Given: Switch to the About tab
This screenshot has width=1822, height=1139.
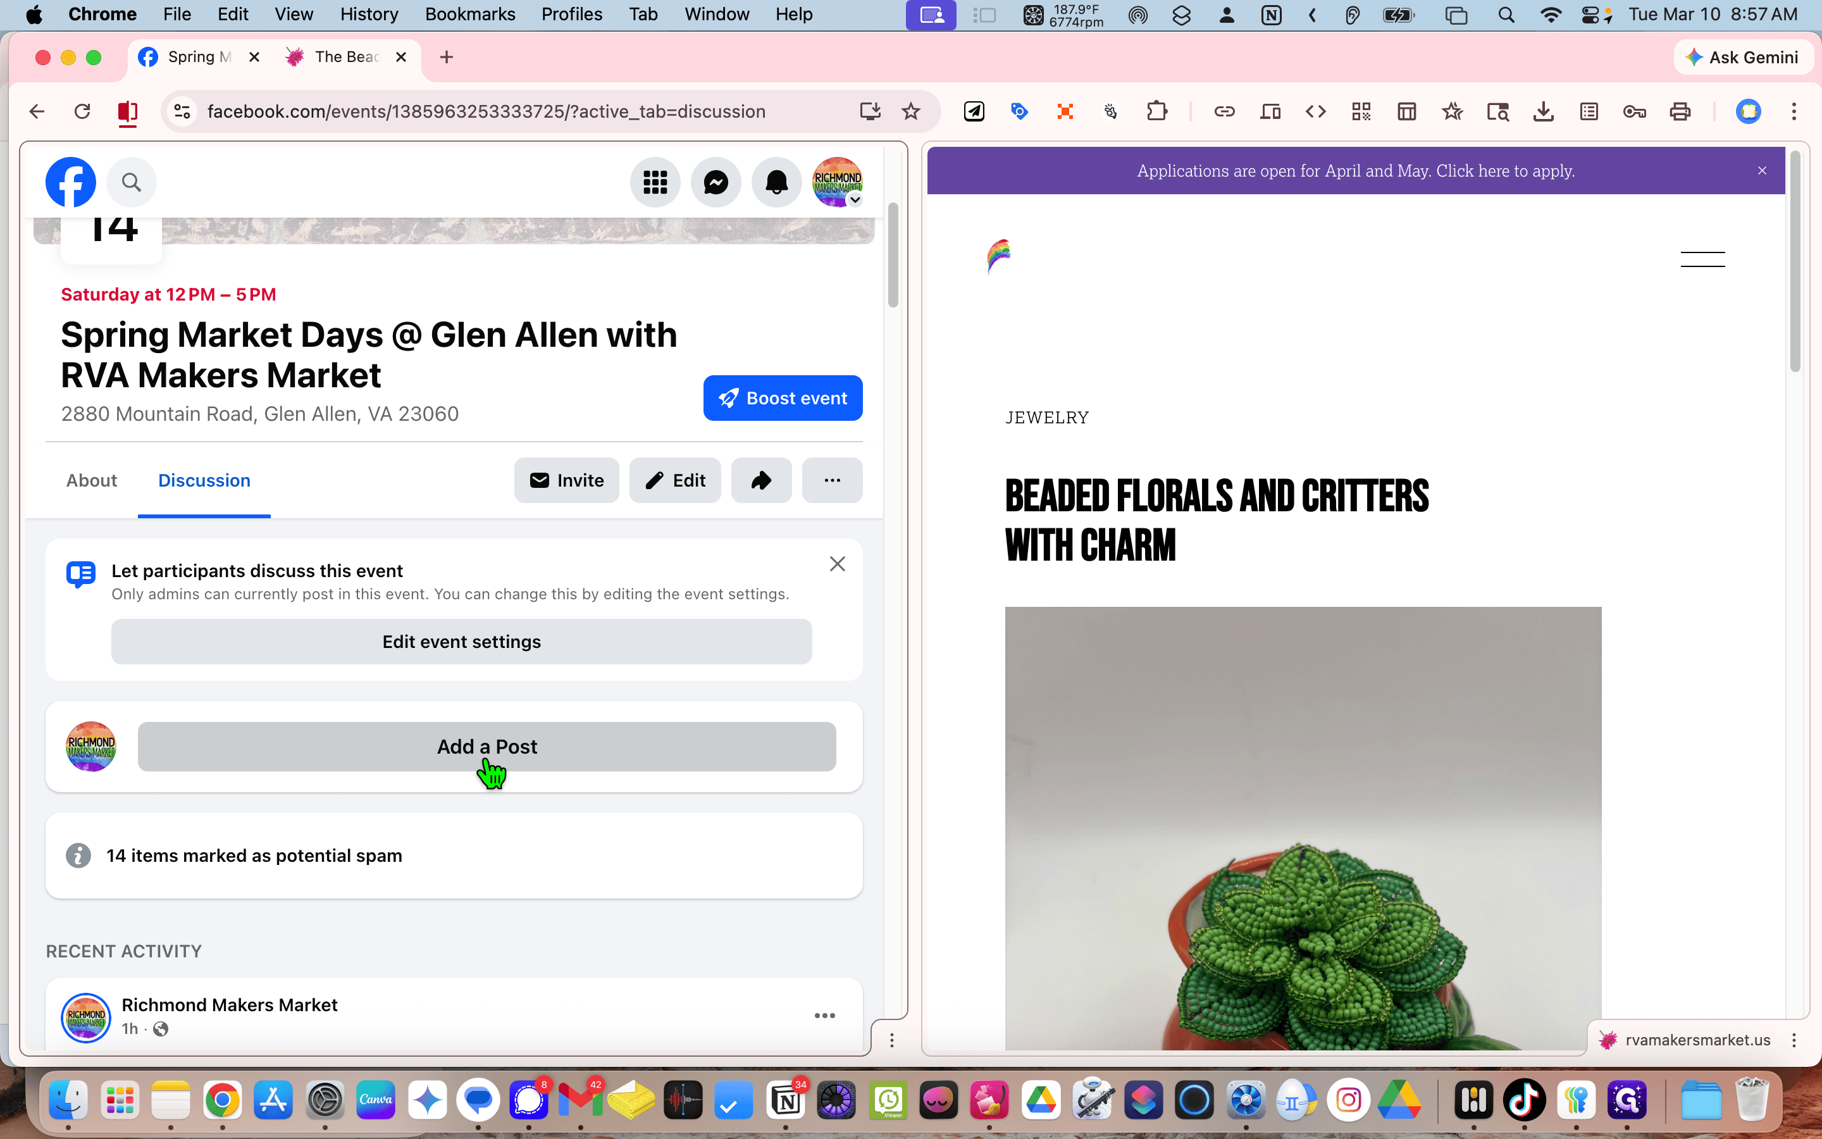Looking at the screenshot, I should 92,480.
